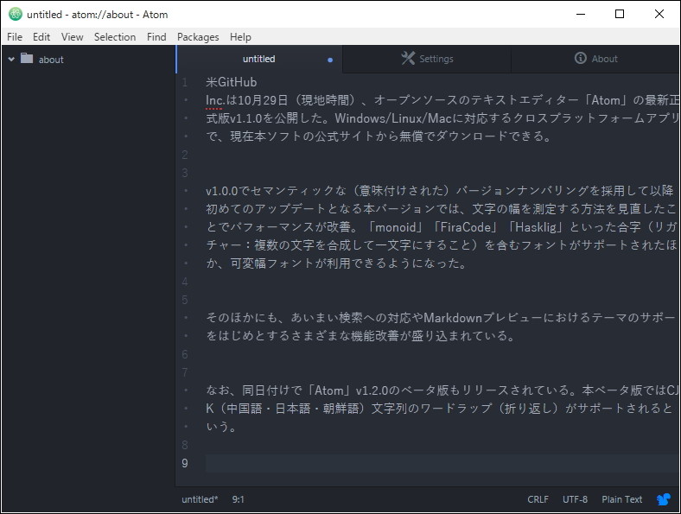Click line number 1 in the gutter
Viewport: 681px width, 514px height.
click(185, 82)
